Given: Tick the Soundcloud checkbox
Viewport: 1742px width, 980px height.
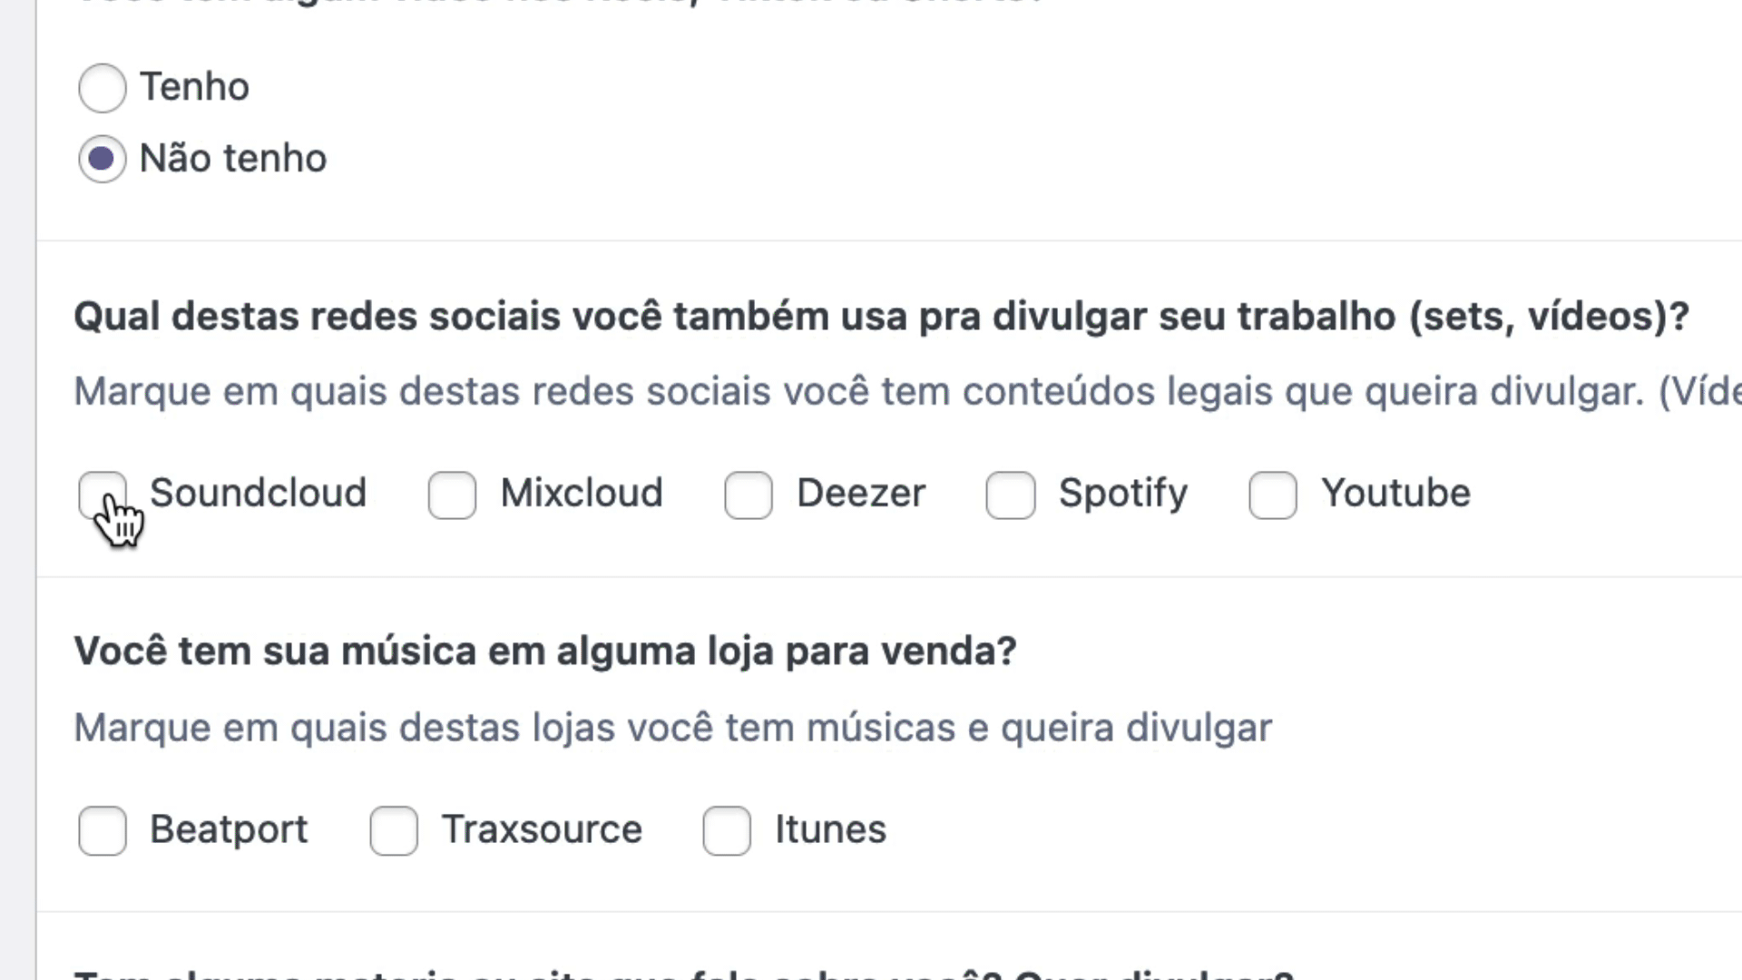Looking at the screenshot, I should [102, 495].
